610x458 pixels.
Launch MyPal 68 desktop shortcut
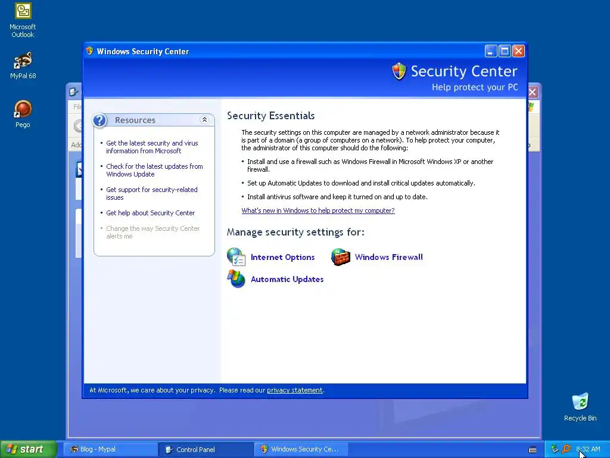[x=23, y=66]
